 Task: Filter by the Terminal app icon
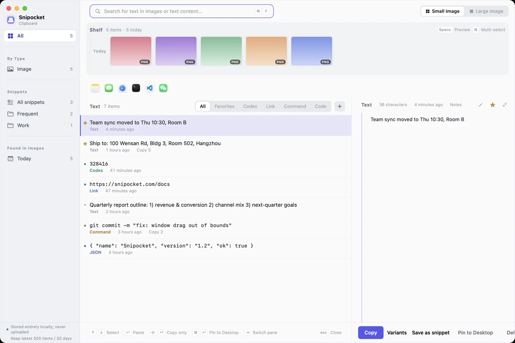(136, 88)
